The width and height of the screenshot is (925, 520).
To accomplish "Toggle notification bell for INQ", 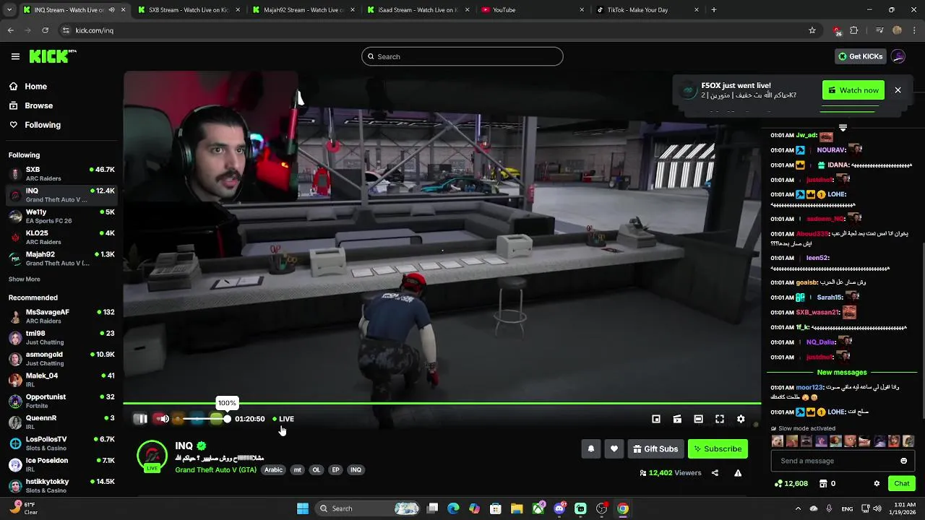I will (591, 449).
